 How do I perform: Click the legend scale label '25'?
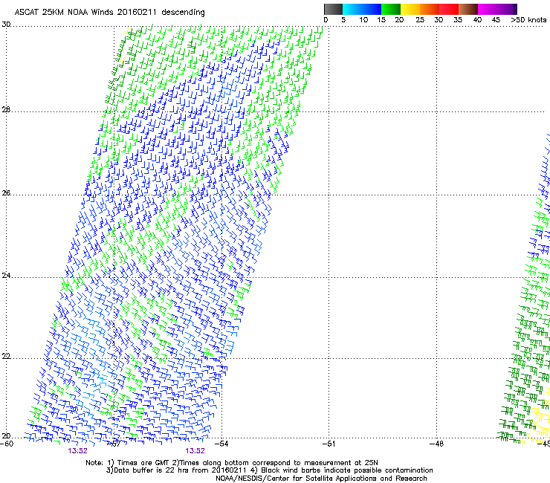[420, 20]
